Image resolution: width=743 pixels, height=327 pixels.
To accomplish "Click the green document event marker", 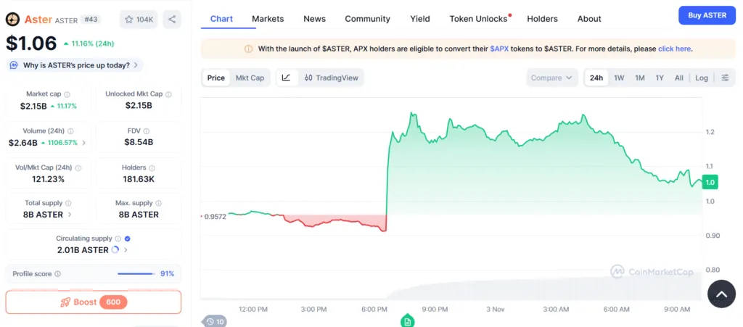I will [x=407, y=321].
